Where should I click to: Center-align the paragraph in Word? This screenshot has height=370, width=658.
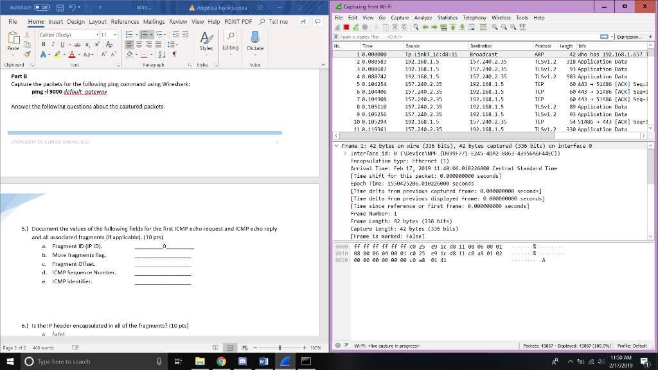[139, 44]
